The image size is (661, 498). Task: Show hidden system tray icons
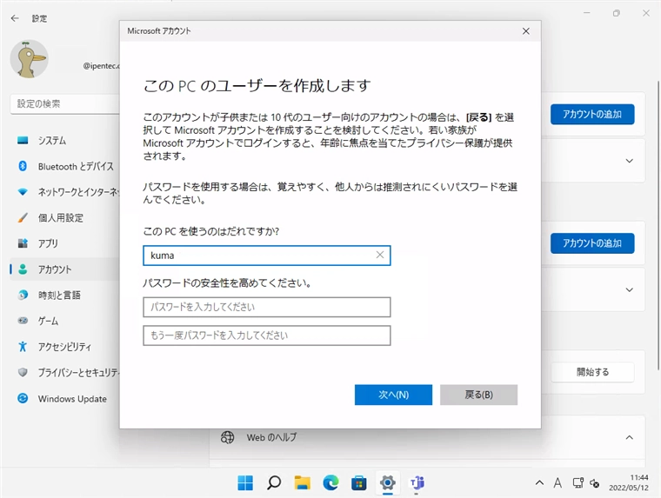pos(539,483)
